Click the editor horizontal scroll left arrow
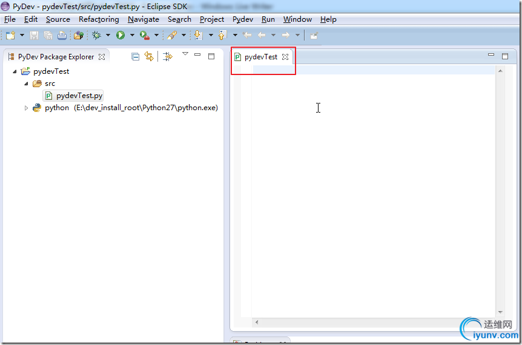This screenshot has width=522, height=345. tap(257, 322)
